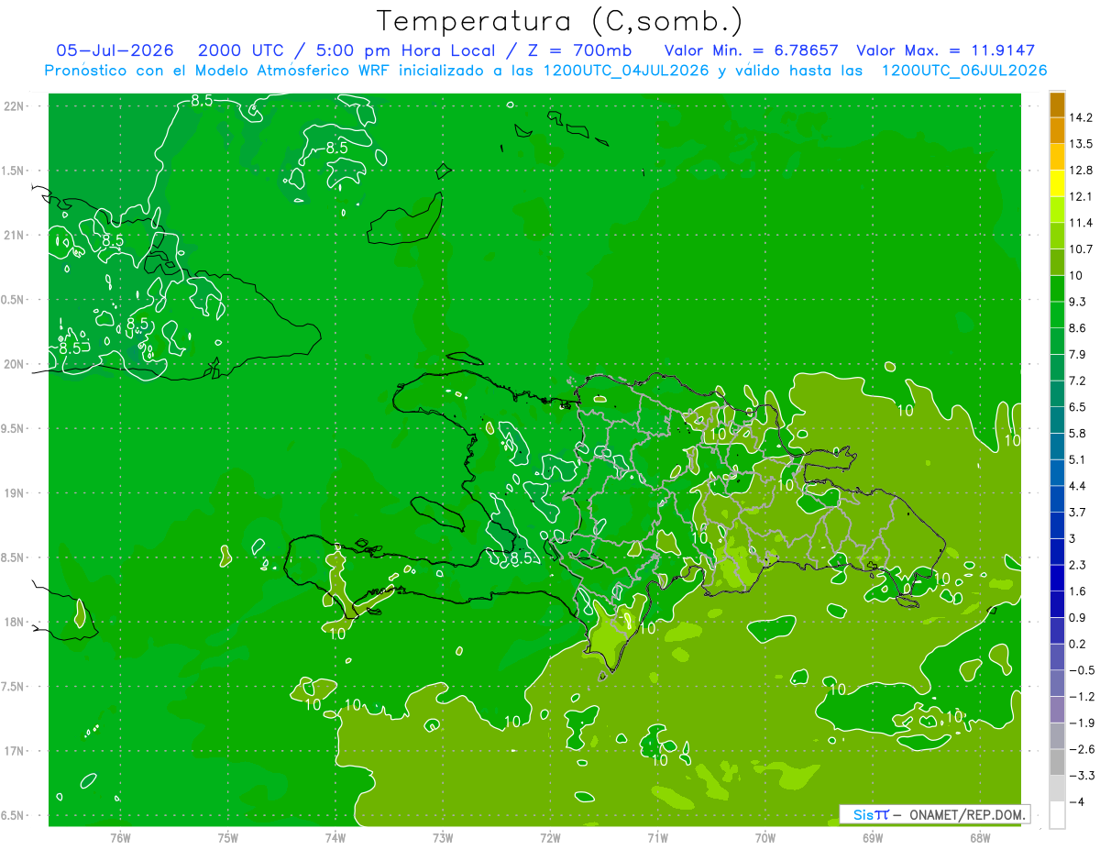The height and width of the screenshot is (850, 1100).
Task: Click the "75W" longitude axis label
Action: pyautogui.click(x=228, y=837)
